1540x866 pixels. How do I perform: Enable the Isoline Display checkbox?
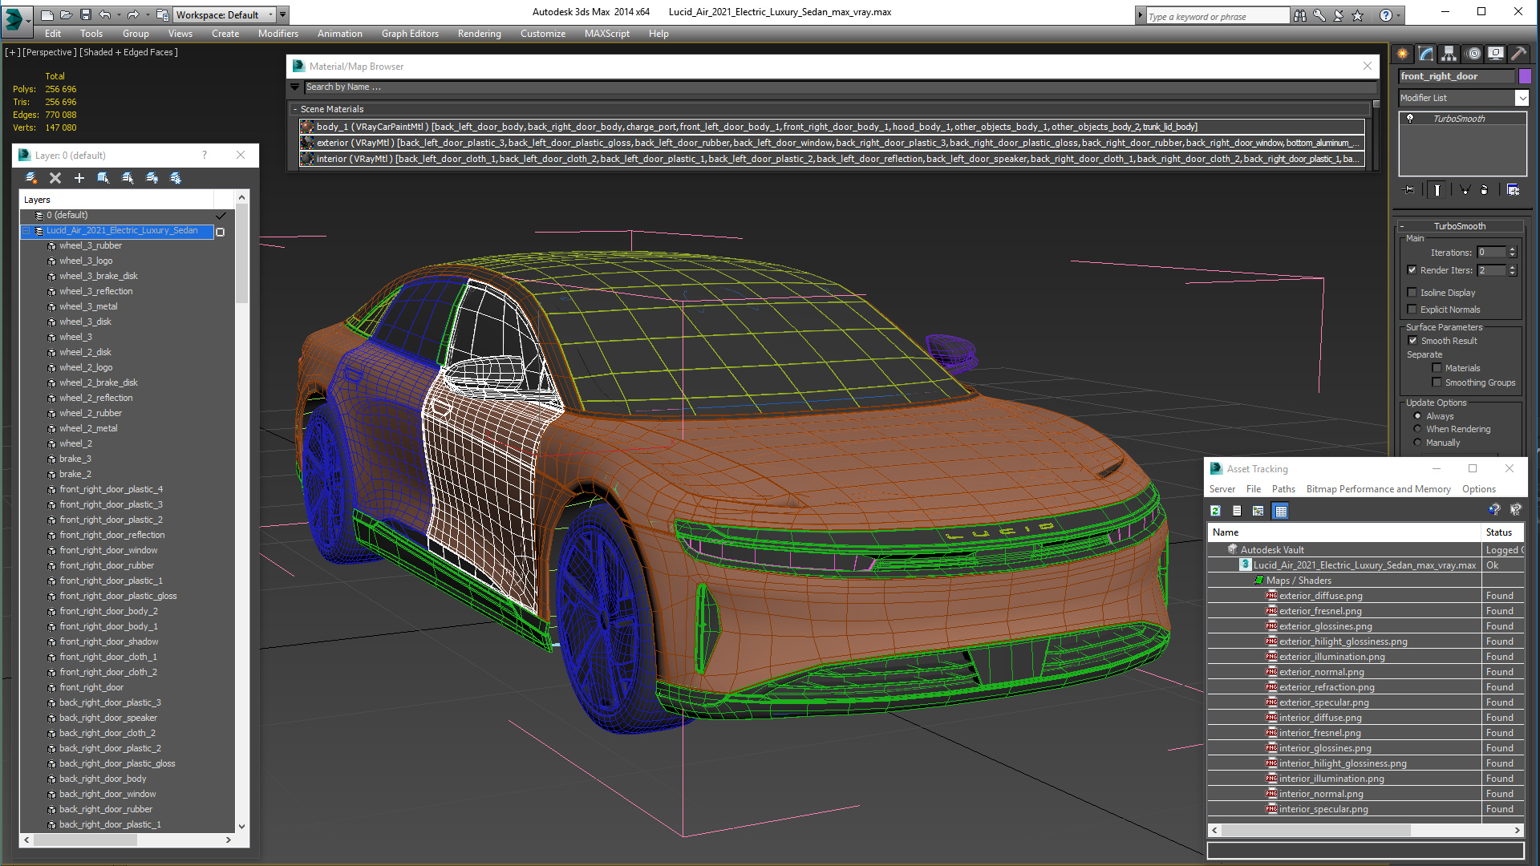tap(1412, 293)
